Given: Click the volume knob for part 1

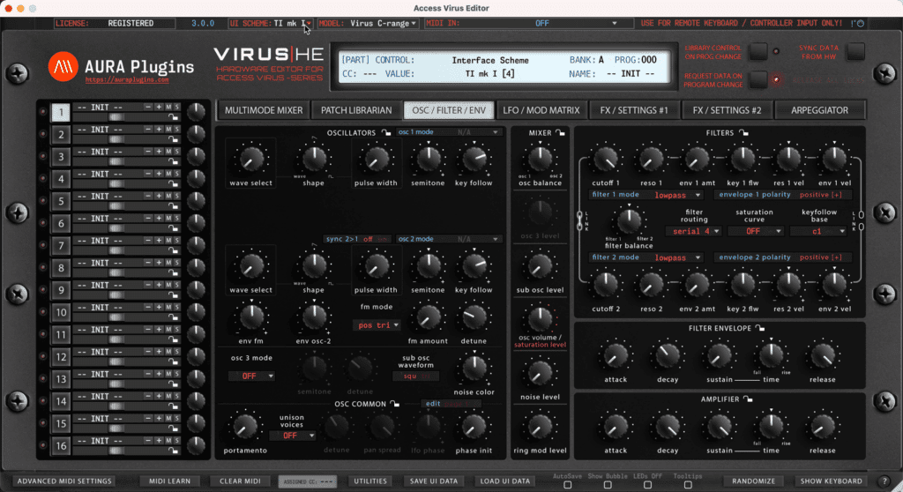Looking at the screenshot, I should coord(196,112).
